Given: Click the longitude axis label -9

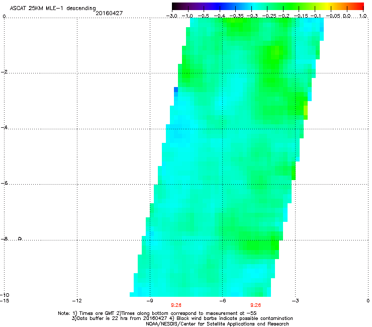Looking at the screenshot, I should click(x=150, y=301).
